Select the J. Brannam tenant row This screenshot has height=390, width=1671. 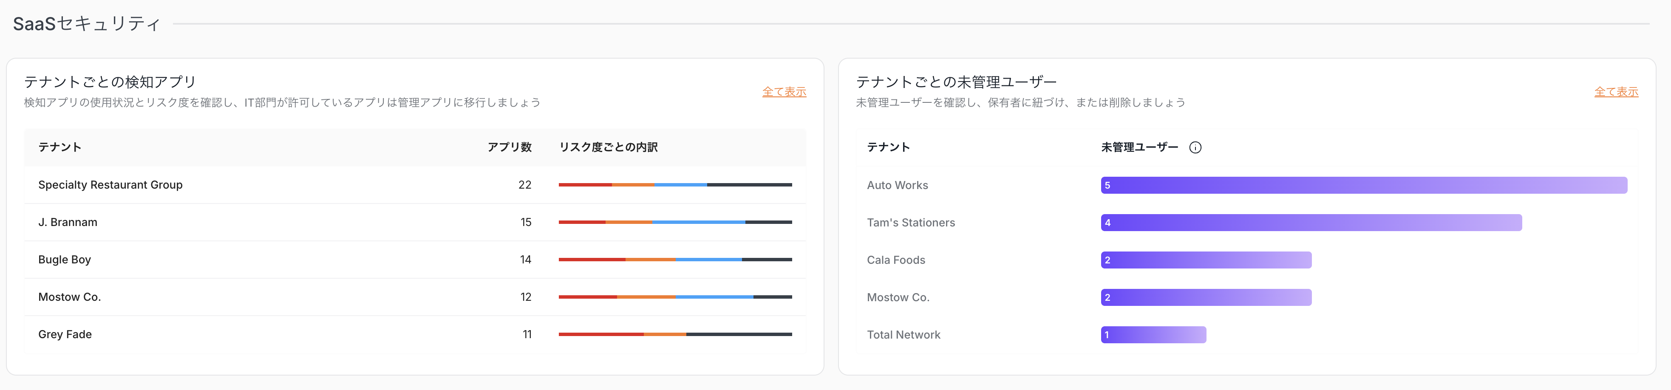pos(68,222)
